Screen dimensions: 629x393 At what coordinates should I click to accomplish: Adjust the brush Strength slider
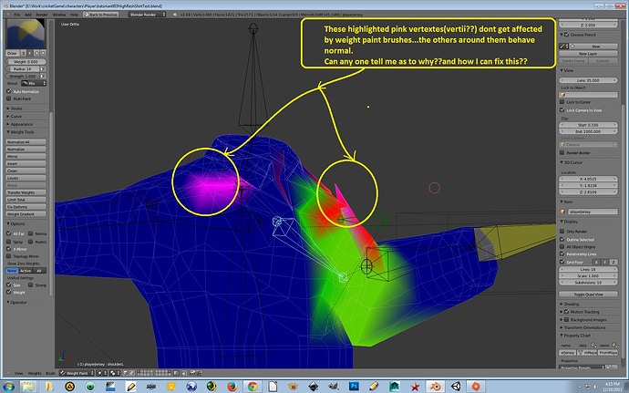[23, 77]
